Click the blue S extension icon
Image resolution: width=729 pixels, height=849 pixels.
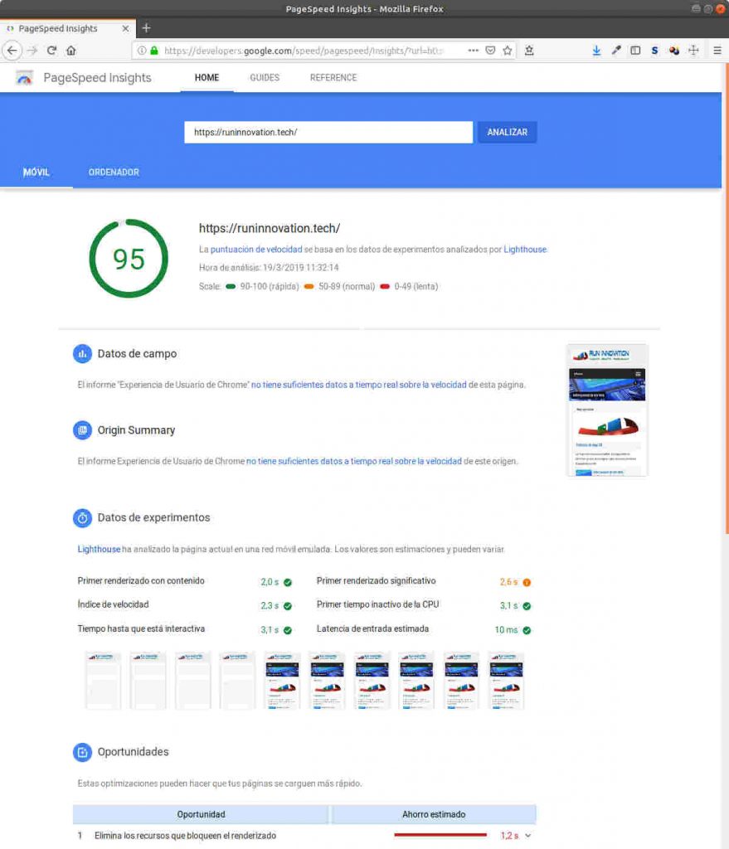coord(655,51)
